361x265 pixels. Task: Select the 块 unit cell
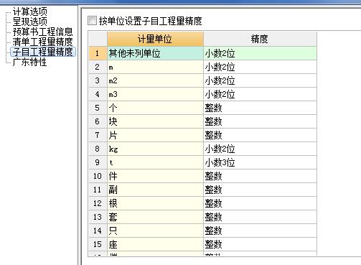pyautogui.click(x=155, y=121)
